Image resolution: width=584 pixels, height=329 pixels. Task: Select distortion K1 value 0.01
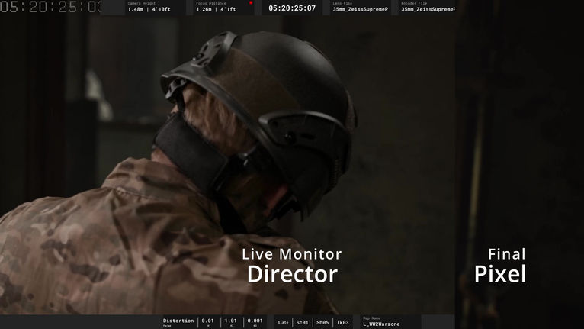point(208,321)
